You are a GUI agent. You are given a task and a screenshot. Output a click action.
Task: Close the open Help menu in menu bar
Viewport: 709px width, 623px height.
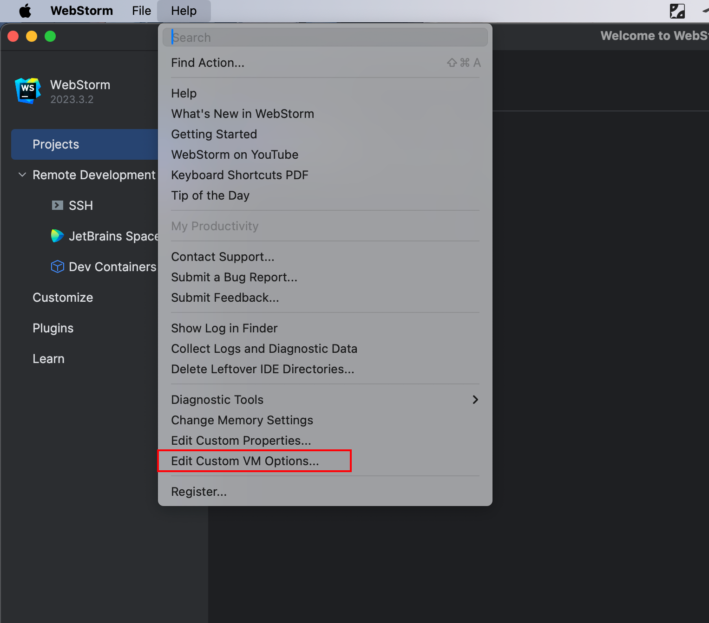[184, 11]
